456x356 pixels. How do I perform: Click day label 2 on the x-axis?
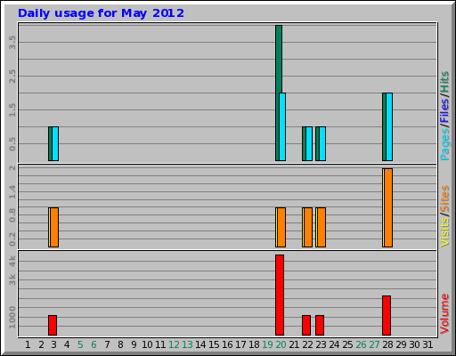click(x=41, y=344)
